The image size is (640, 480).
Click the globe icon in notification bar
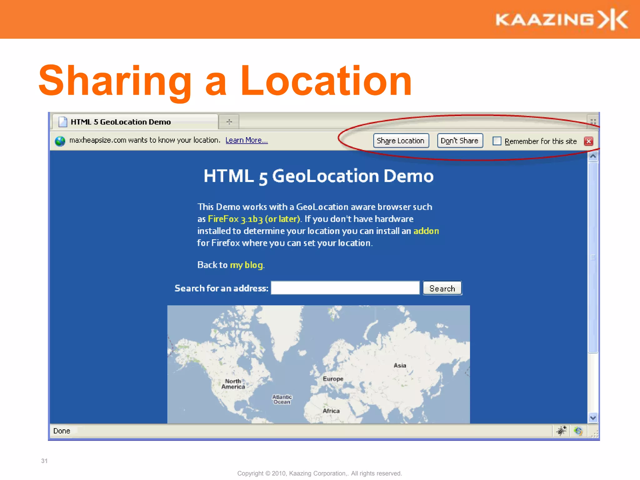click(x=60, y=141)
